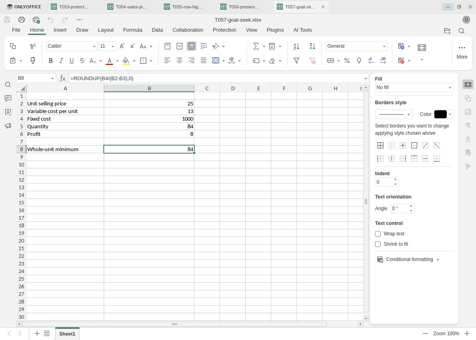Open Comments panel in left sidebar
Image resolution: width=476 pixels, height=340 pixels.
click(8, 98)
